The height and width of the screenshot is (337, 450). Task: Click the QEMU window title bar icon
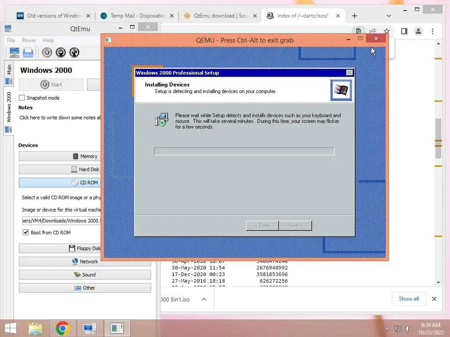point(108,40)
